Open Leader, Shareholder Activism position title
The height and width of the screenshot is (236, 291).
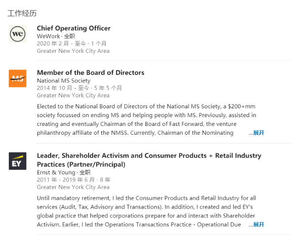pyautogui.click(x=149, y=160)
